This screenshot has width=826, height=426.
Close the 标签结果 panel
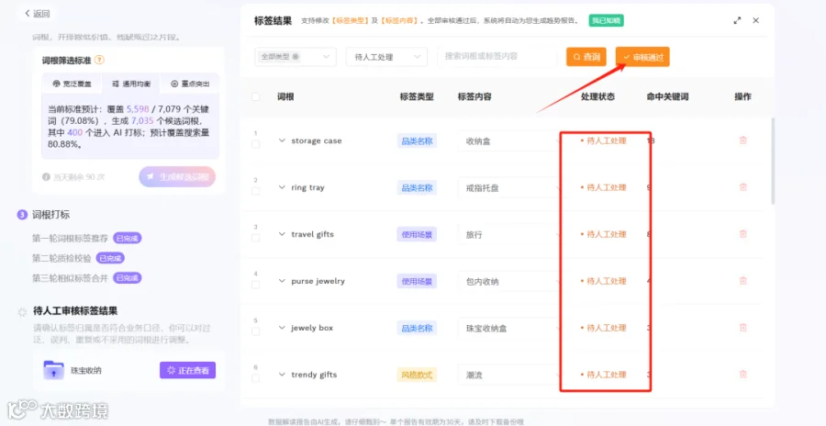pyautogui.click(x=755, y=20)
